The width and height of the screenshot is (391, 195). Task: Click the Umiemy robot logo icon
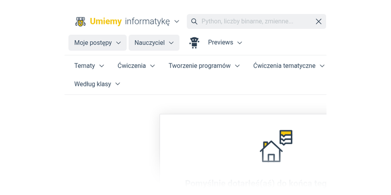point(80,21)
